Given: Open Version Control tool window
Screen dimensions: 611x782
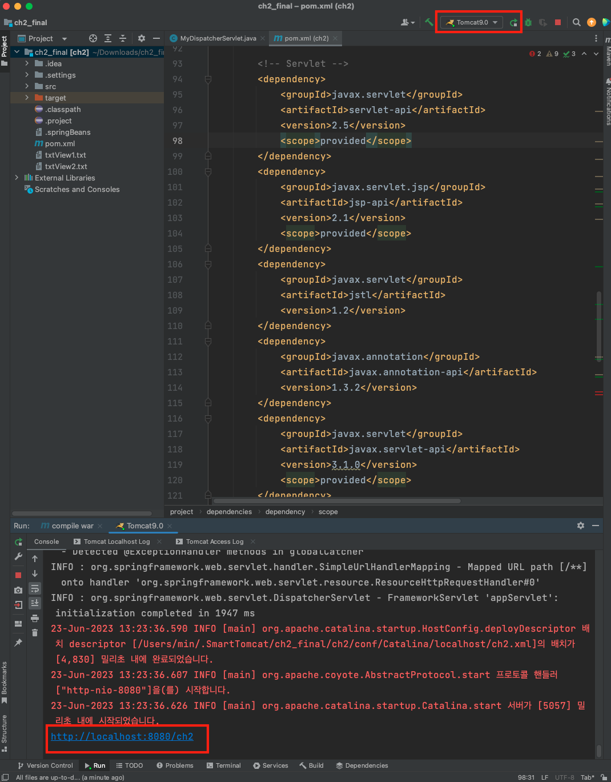Looking at the screenshot, I should [x=45, y=765].
